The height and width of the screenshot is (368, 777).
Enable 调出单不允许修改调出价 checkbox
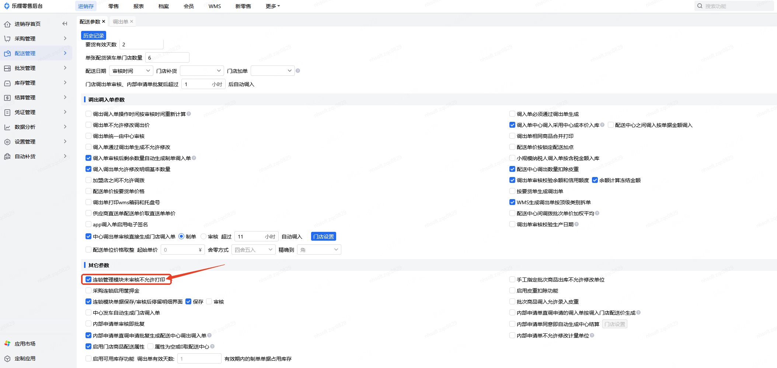(x=88, y=125)
